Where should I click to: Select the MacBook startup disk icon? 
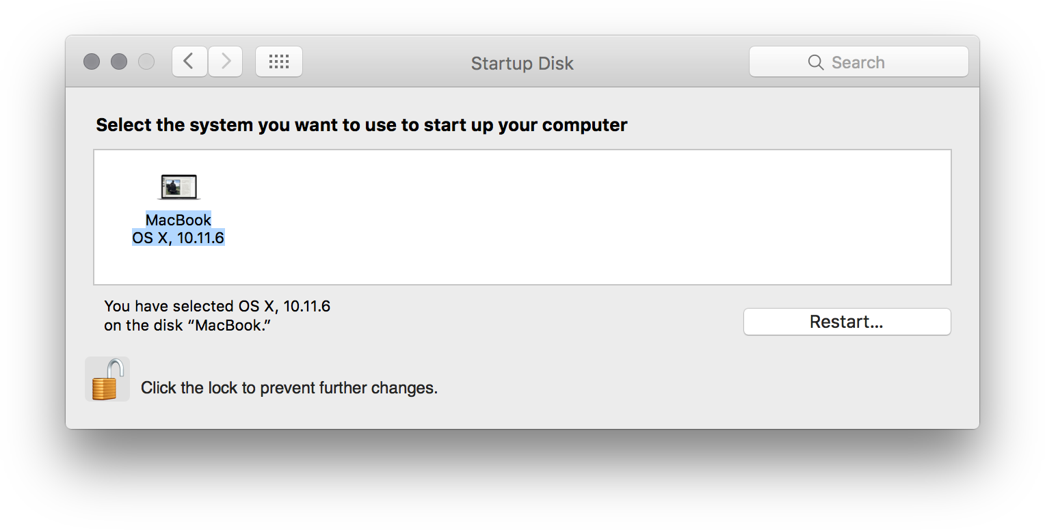(178, 186)
